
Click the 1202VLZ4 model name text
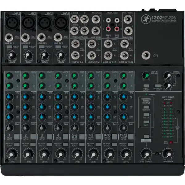coord(163,18)
